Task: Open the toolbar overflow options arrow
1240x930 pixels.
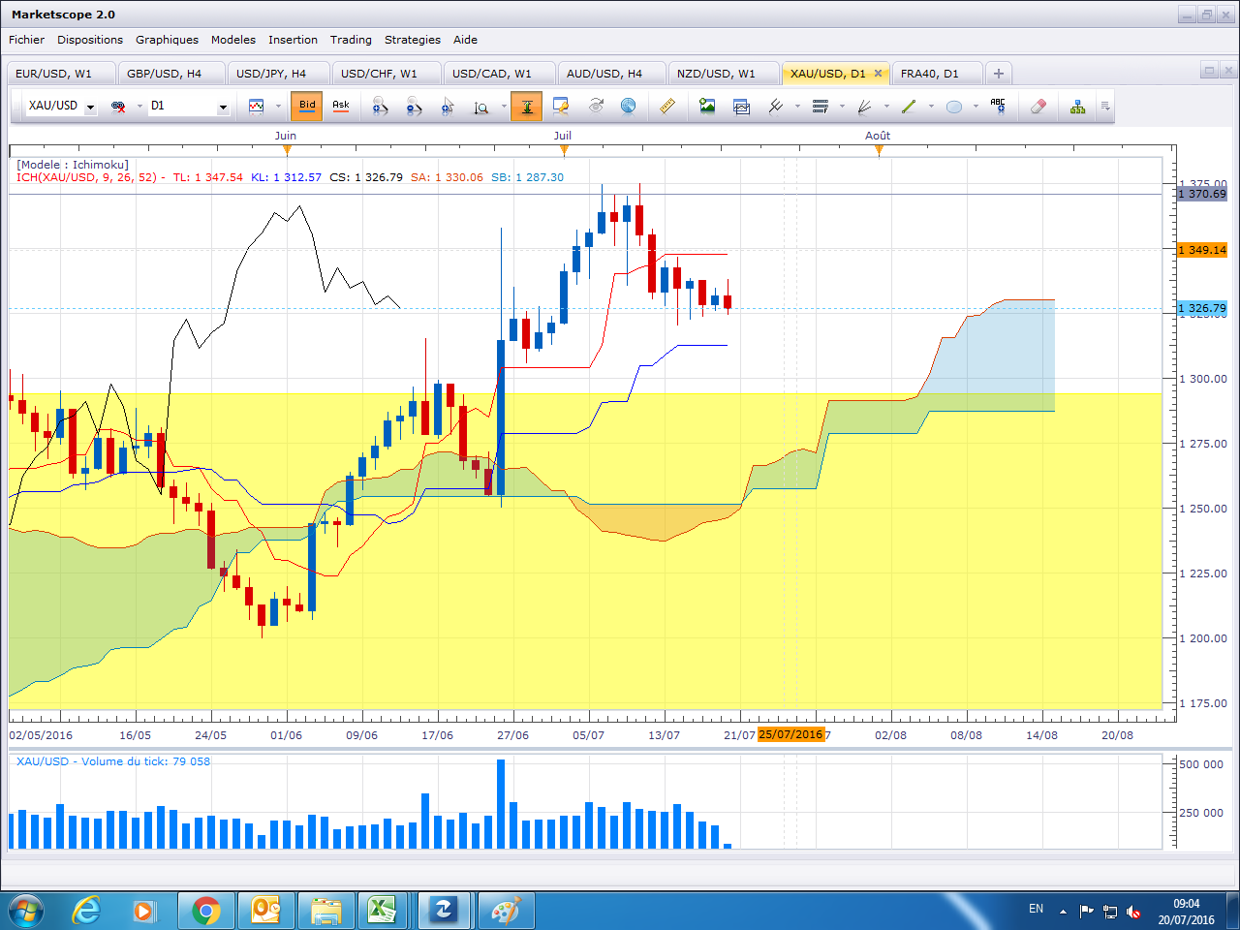Action: pyautogui.click(x=1105, y=107)
